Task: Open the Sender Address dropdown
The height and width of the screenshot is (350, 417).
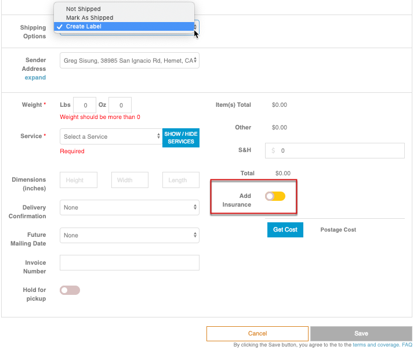Action: [129, 60]
